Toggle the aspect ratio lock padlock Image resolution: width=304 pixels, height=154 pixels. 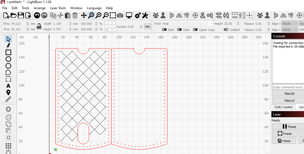[x=39, y=26]
